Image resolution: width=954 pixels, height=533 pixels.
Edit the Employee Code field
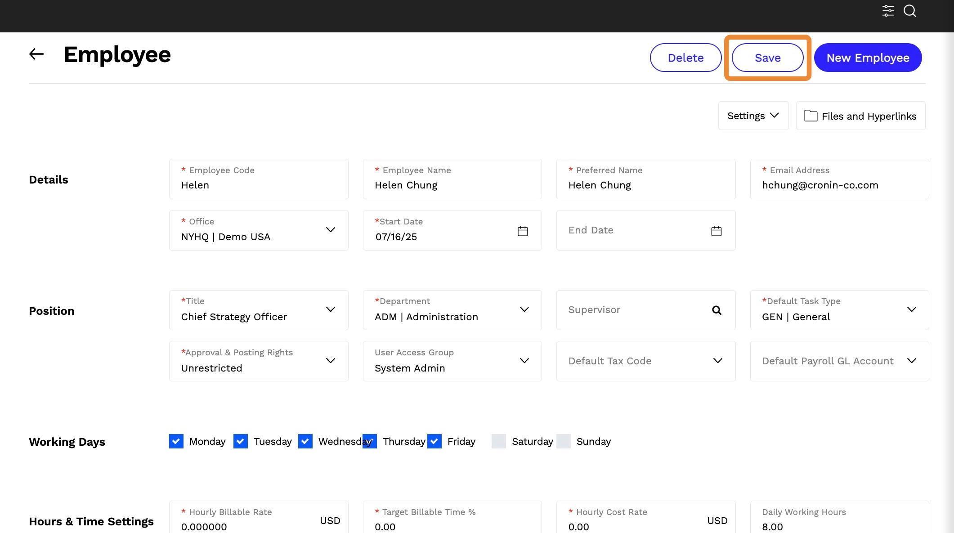259,179
